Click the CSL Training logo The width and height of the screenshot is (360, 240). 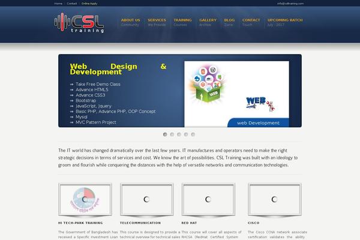tap(79, 23)
